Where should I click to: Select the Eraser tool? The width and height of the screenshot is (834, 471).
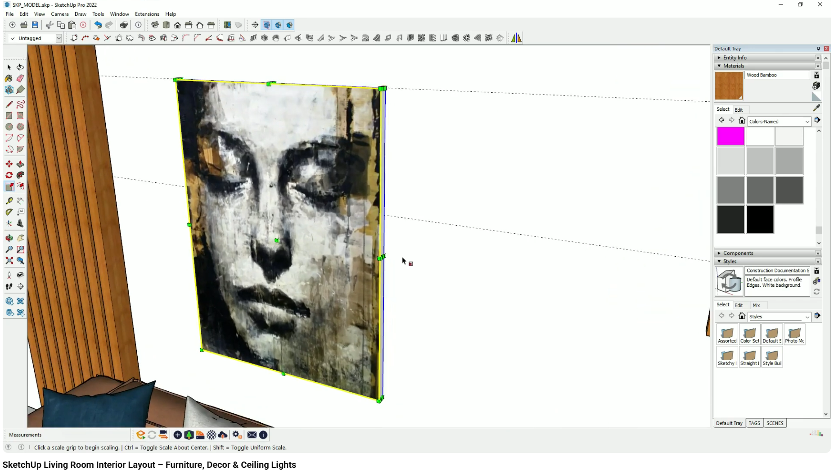(x=20, y=78)
